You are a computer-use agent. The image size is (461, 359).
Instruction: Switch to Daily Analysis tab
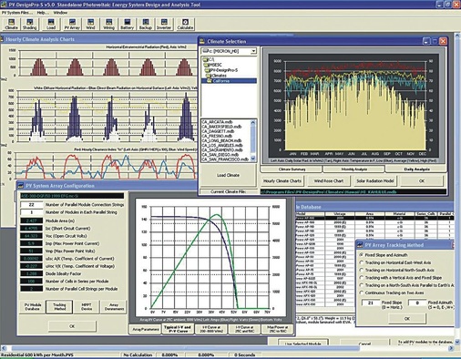tap(416, 169)
